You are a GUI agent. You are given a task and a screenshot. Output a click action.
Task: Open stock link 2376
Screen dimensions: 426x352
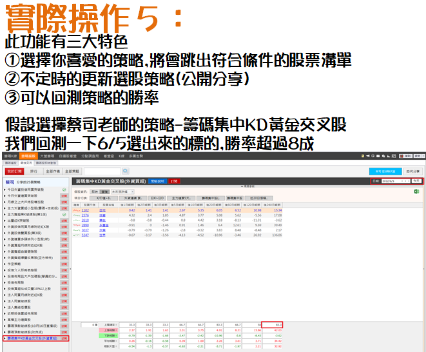(x=85, y=215)
